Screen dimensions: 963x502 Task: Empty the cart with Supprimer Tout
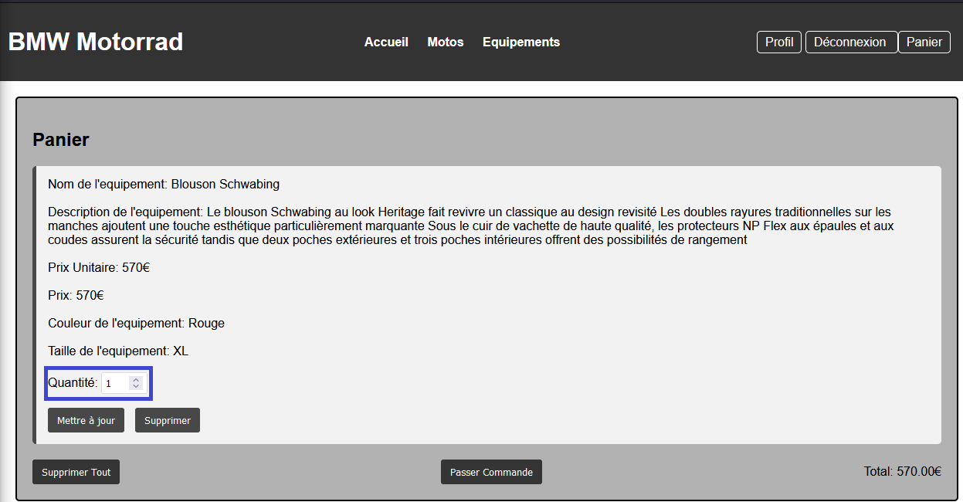(76, 472)
